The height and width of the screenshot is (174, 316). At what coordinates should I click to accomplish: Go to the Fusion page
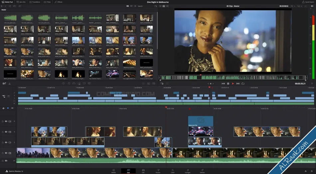click(x=158, y=171)
